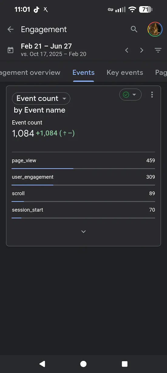Expand more events with the down chevron
The image size is (167, 373).
coord(83,232)
